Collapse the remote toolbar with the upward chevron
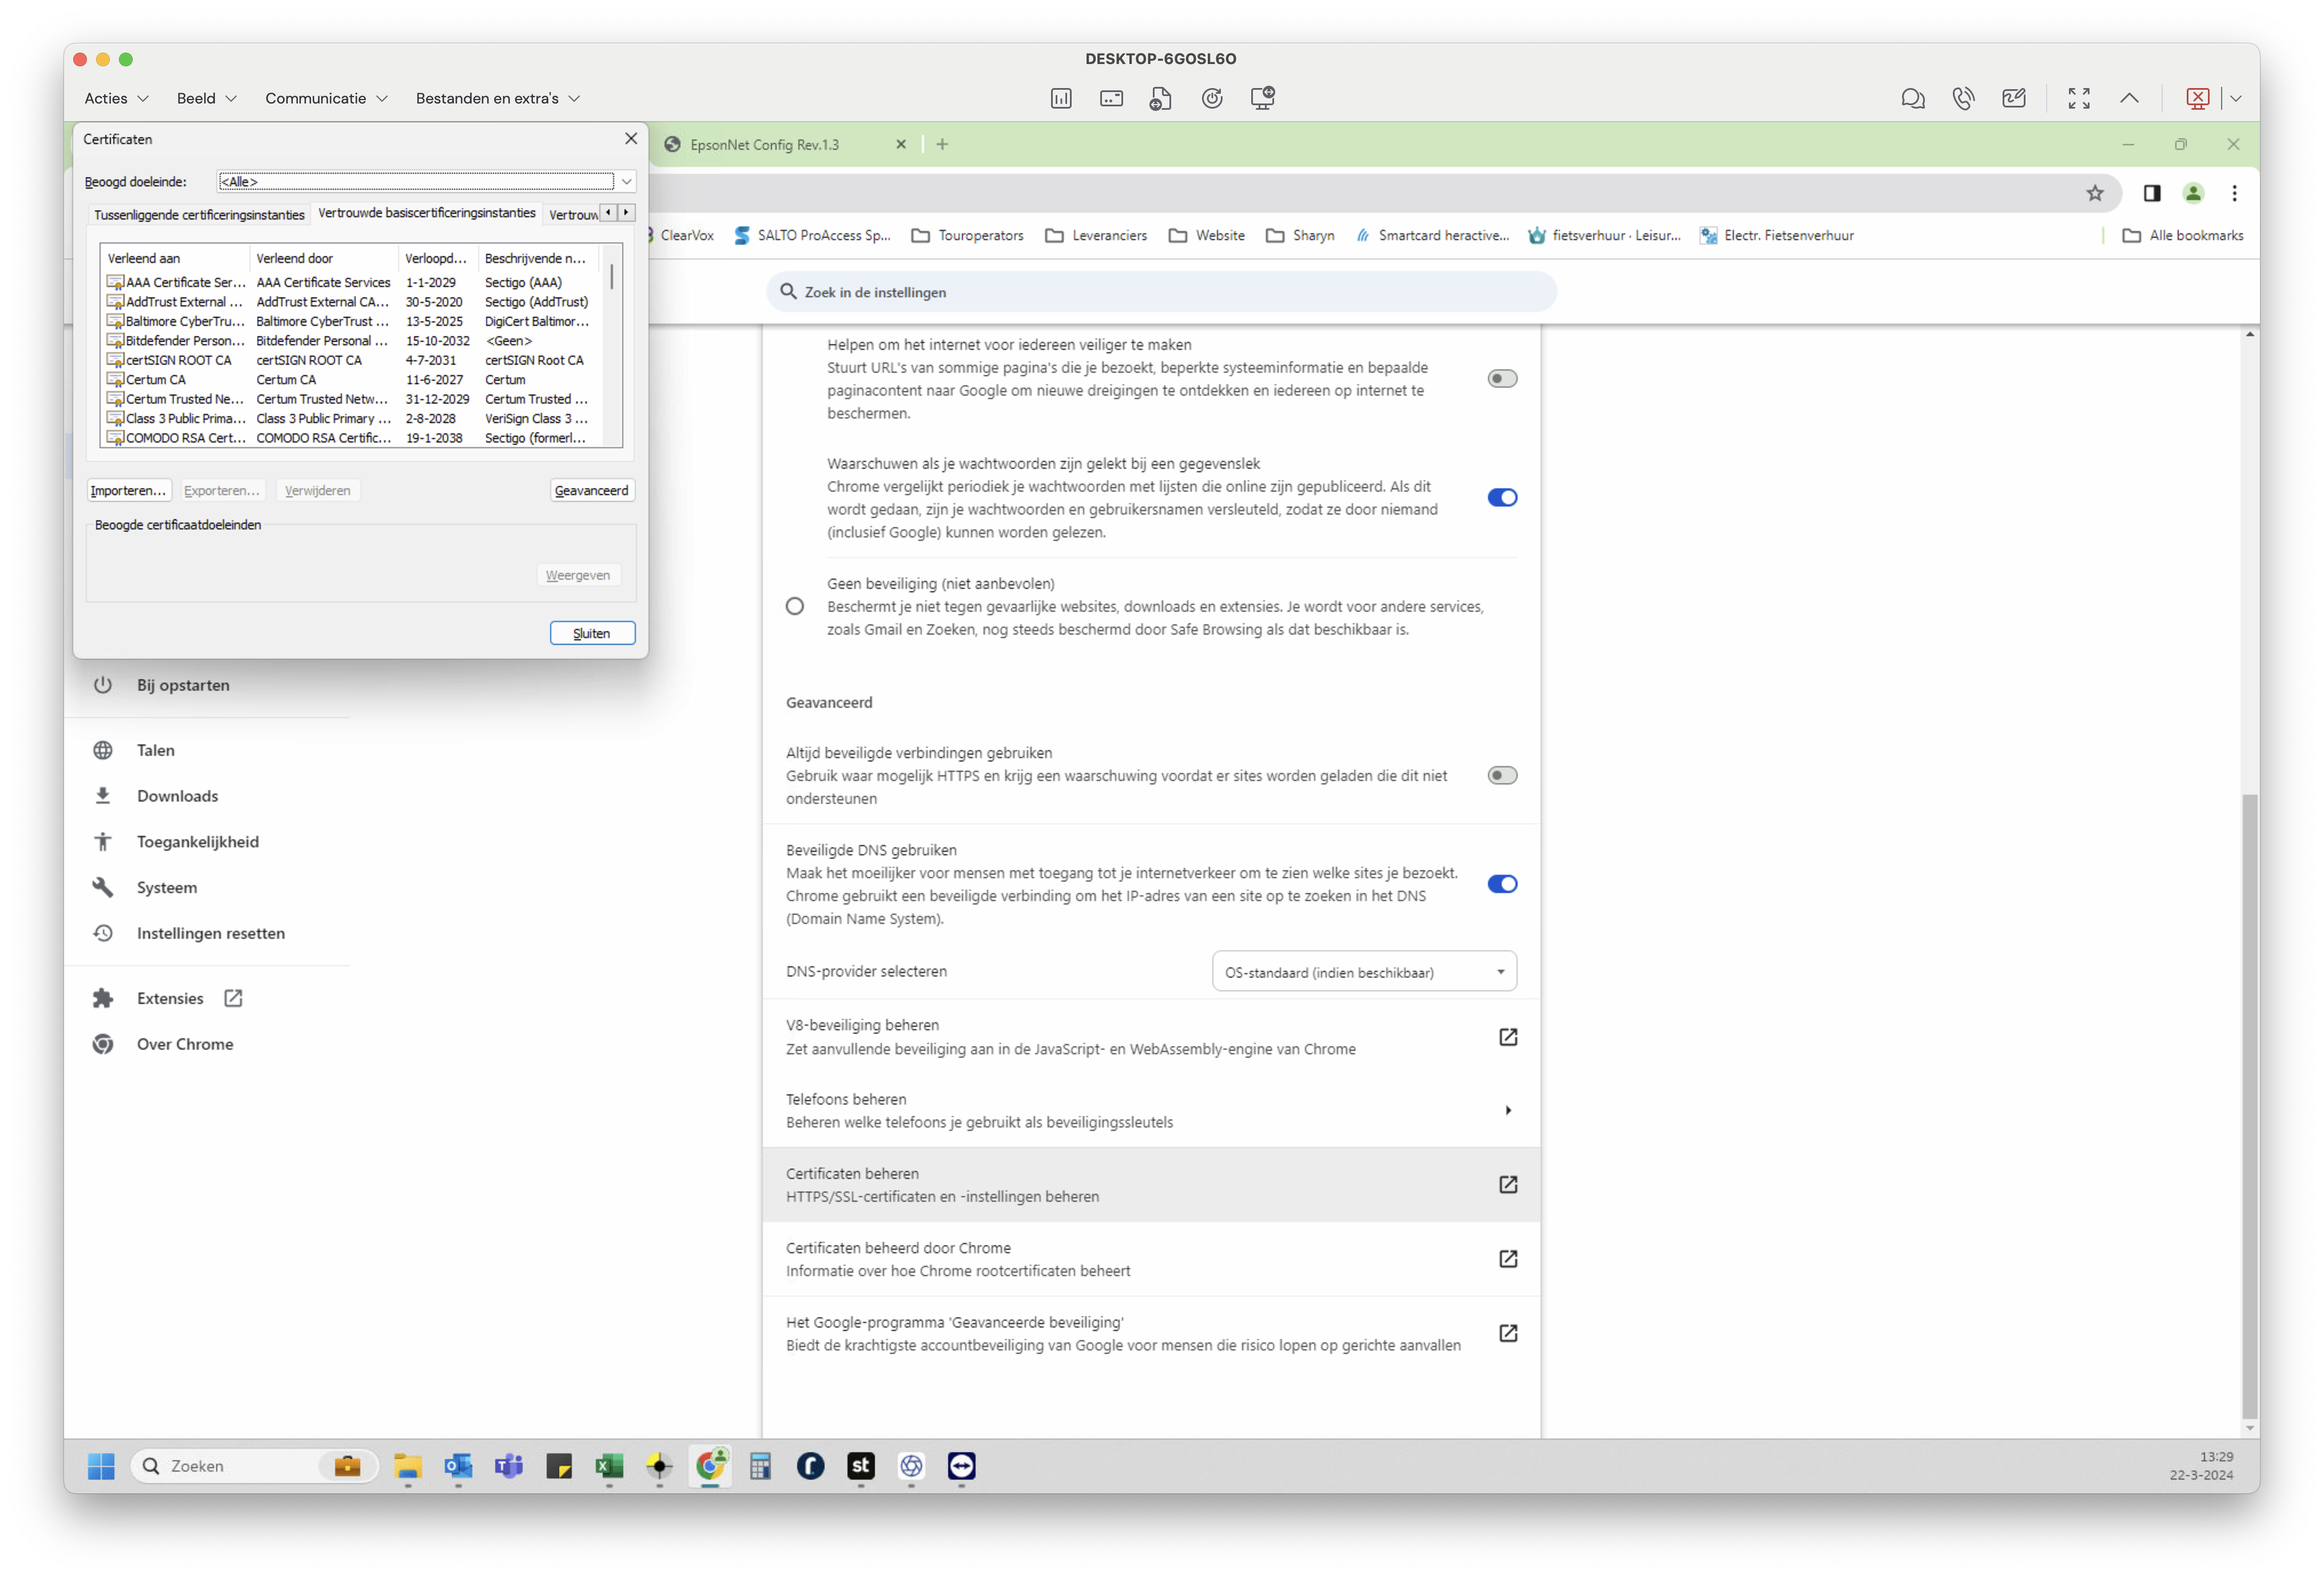Image resolution: width=2324 pixels, height=1578 pixels. [2130, 98]
